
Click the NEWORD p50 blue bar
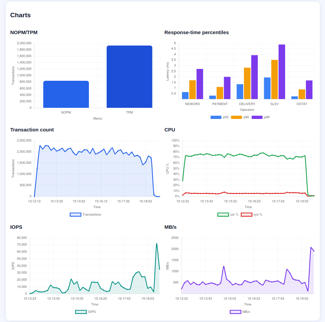[x=185, y=96]
